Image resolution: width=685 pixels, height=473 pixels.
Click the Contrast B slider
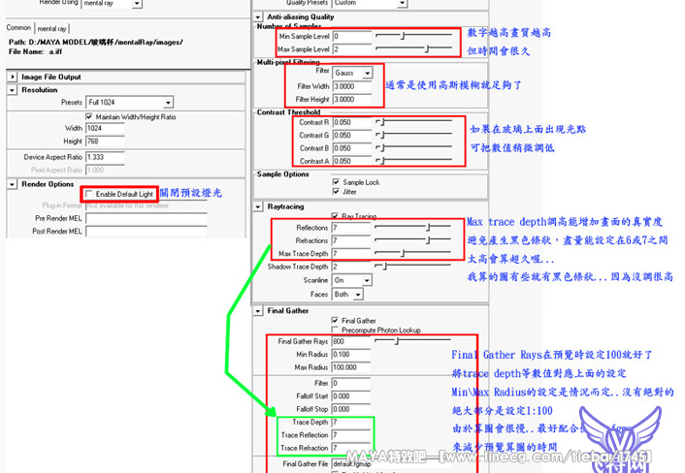coord(413,147)
